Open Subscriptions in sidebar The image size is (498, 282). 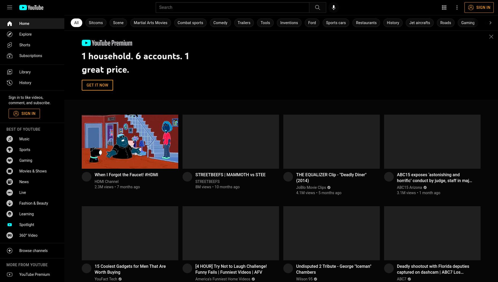point(32,56)
